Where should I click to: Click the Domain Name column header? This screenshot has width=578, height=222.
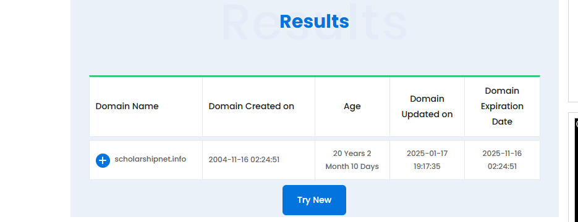(127, 106)
